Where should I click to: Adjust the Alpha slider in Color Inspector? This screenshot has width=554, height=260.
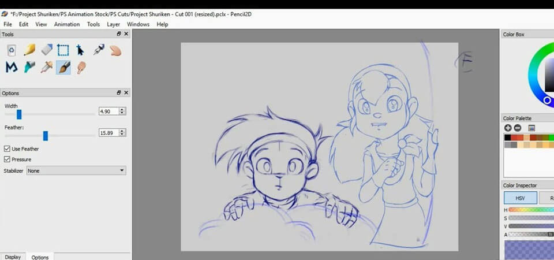pos(531,234)
